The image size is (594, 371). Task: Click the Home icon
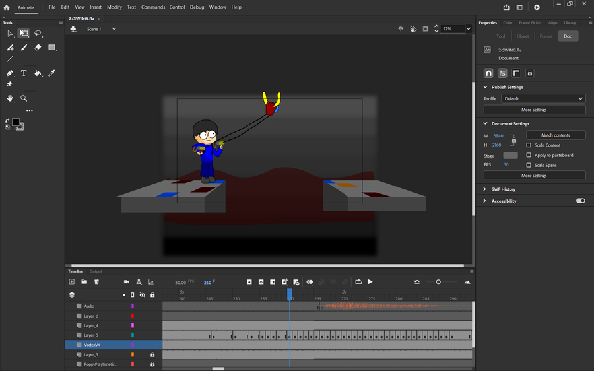[7, 7]
